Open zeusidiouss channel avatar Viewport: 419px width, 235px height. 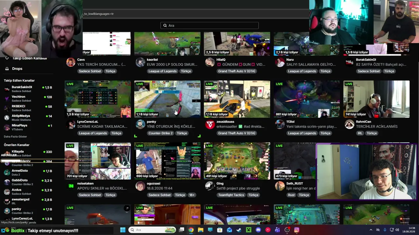tap(210, 124)
